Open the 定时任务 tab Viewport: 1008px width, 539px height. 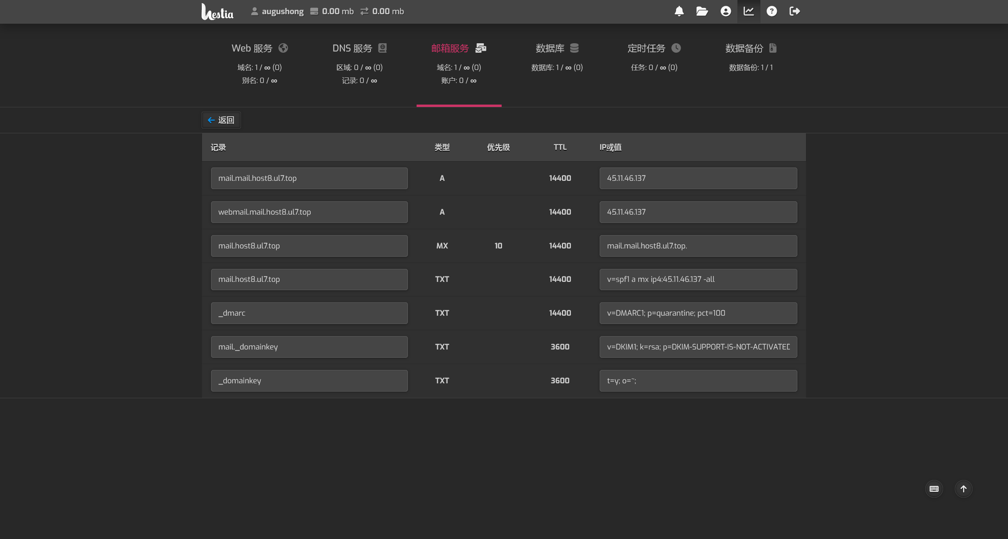coord(654,48)
